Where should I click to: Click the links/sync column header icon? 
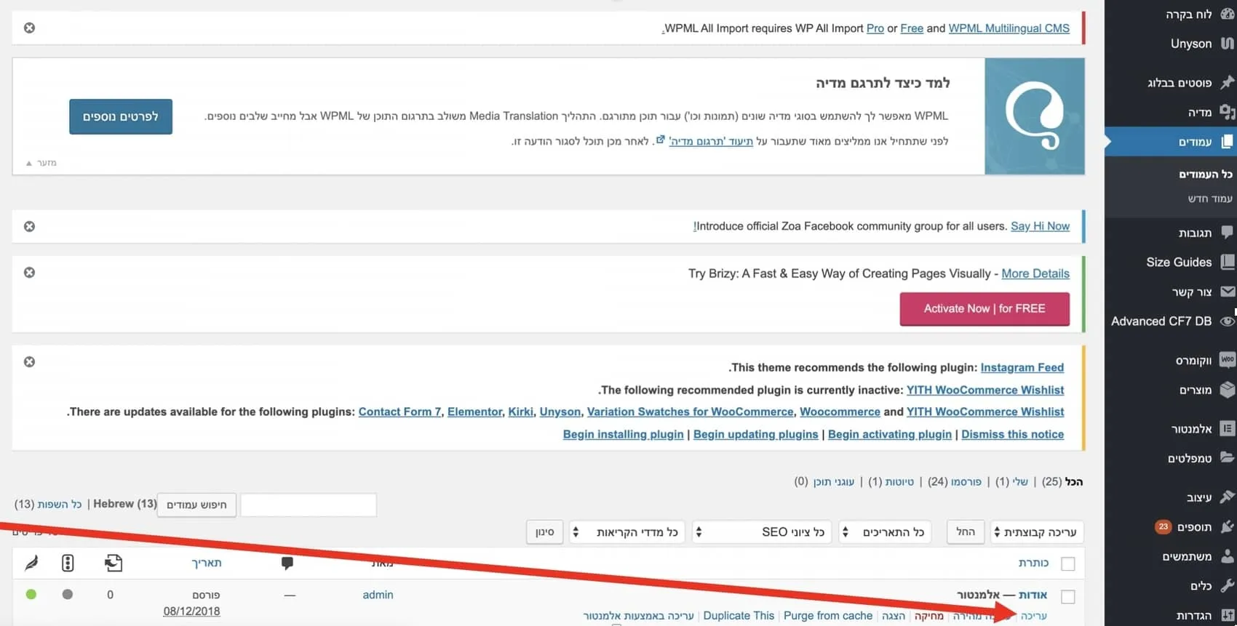(114, 563)
